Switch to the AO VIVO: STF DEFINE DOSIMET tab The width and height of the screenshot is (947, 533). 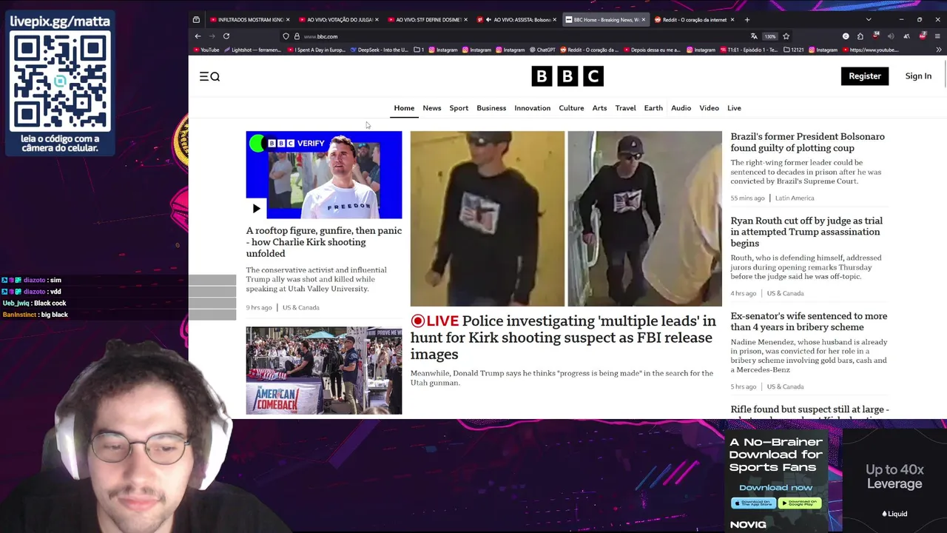[x=427, y=20]
